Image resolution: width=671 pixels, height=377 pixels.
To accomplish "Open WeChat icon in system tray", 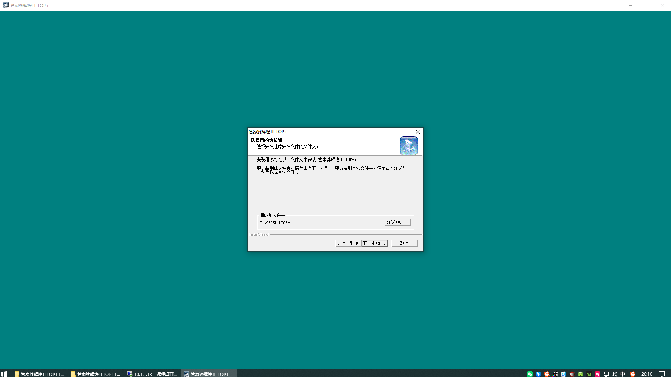I will (x=529, y=374).
